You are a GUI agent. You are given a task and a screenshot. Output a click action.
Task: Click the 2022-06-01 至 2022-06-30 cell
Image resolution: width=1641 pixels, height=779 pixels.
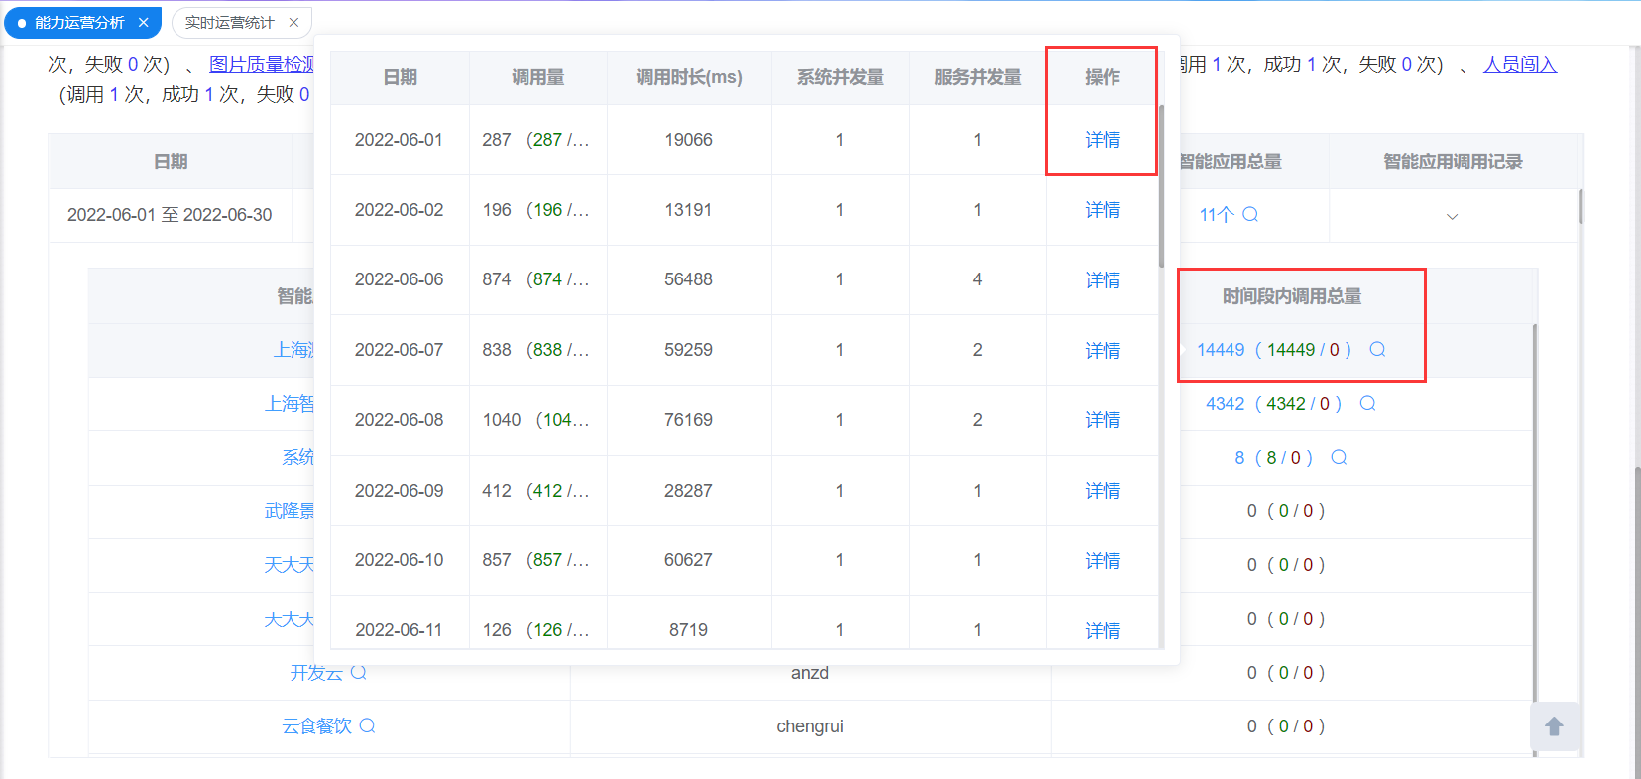pyautogui.click(x=170, y=215)
